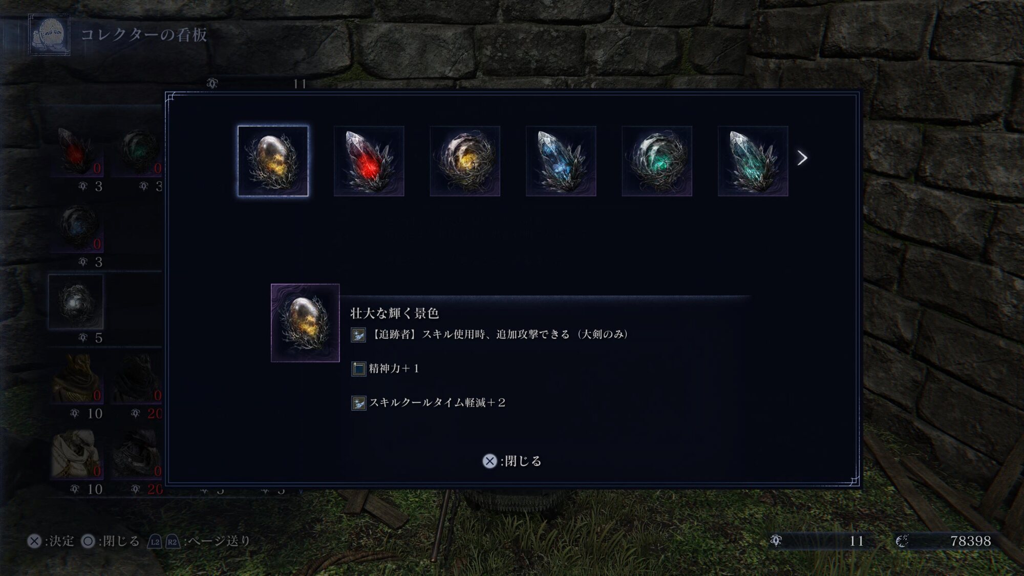Click the 精神力+1 effect icon
This screenshot has width=1024, height=576.
click(x=358, y=369)
